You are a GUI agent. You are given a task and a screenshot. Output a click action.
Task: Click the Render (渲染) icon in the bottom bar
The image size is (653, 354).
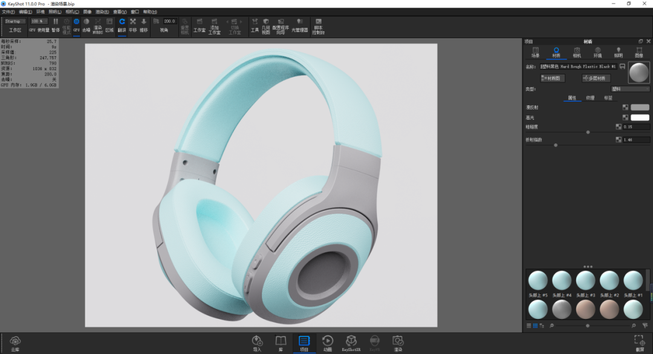click(398, 344)
